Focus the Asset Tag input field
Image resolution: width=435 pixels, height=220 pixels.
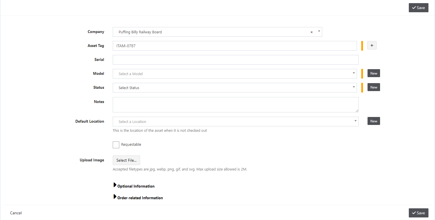click(x=235, y=46)
